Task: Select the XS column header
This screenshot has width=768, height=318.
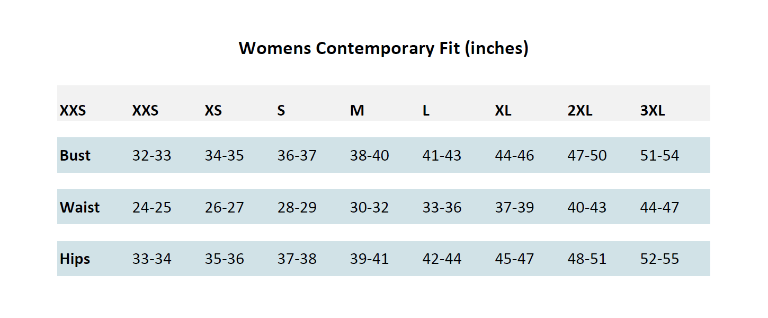Action: tap(213, 111)
